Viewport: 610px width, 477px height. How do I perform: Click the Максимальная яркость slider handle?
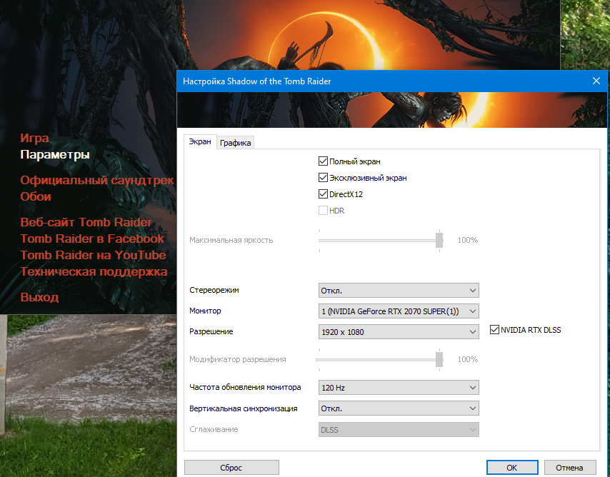(439, 240)
